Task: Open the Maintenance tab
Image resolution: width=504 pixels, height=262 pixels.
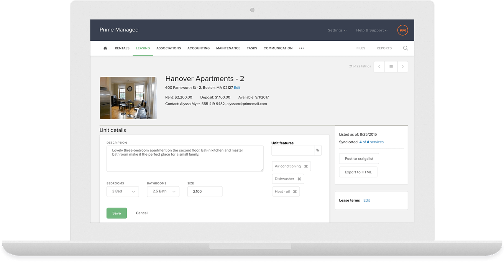Action: (228, 48)
